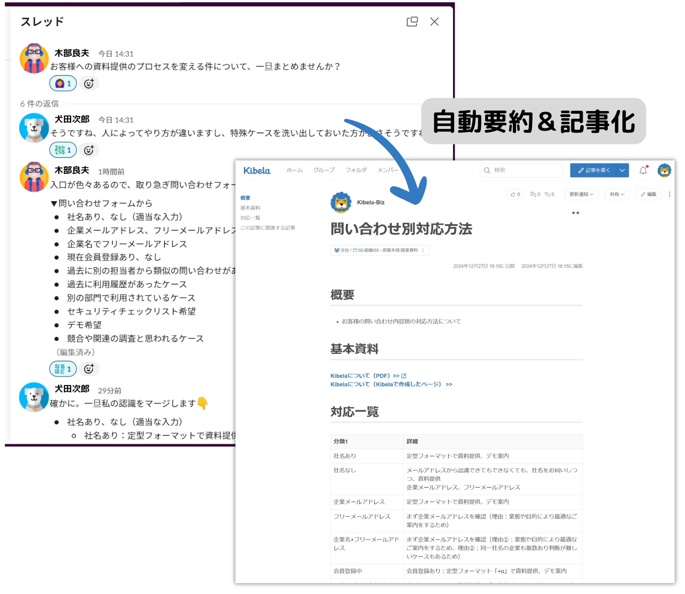The image size is (685, 594).
Task: Click the ▼問い合わせフォームから line
Action: 101,203
